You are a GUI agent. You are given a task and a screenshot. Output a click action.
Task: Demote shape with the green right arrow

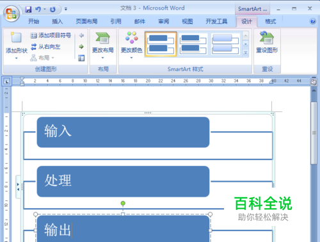click(x=81, y=47)
